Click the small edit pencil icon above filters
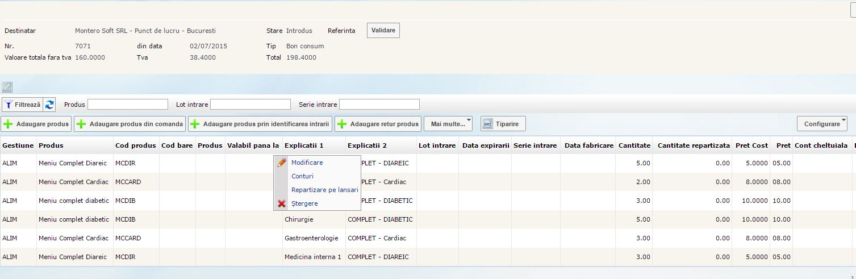The width and height of the screenshot is (856, 279). click(7, 87)
